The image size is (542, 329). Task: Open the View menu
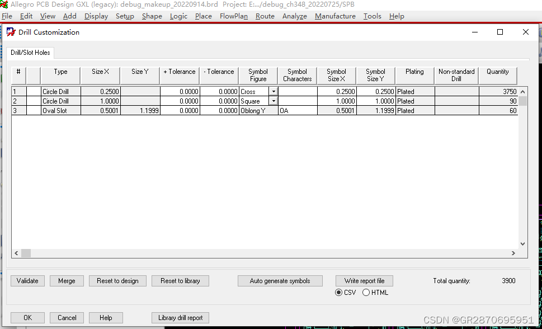48,16
